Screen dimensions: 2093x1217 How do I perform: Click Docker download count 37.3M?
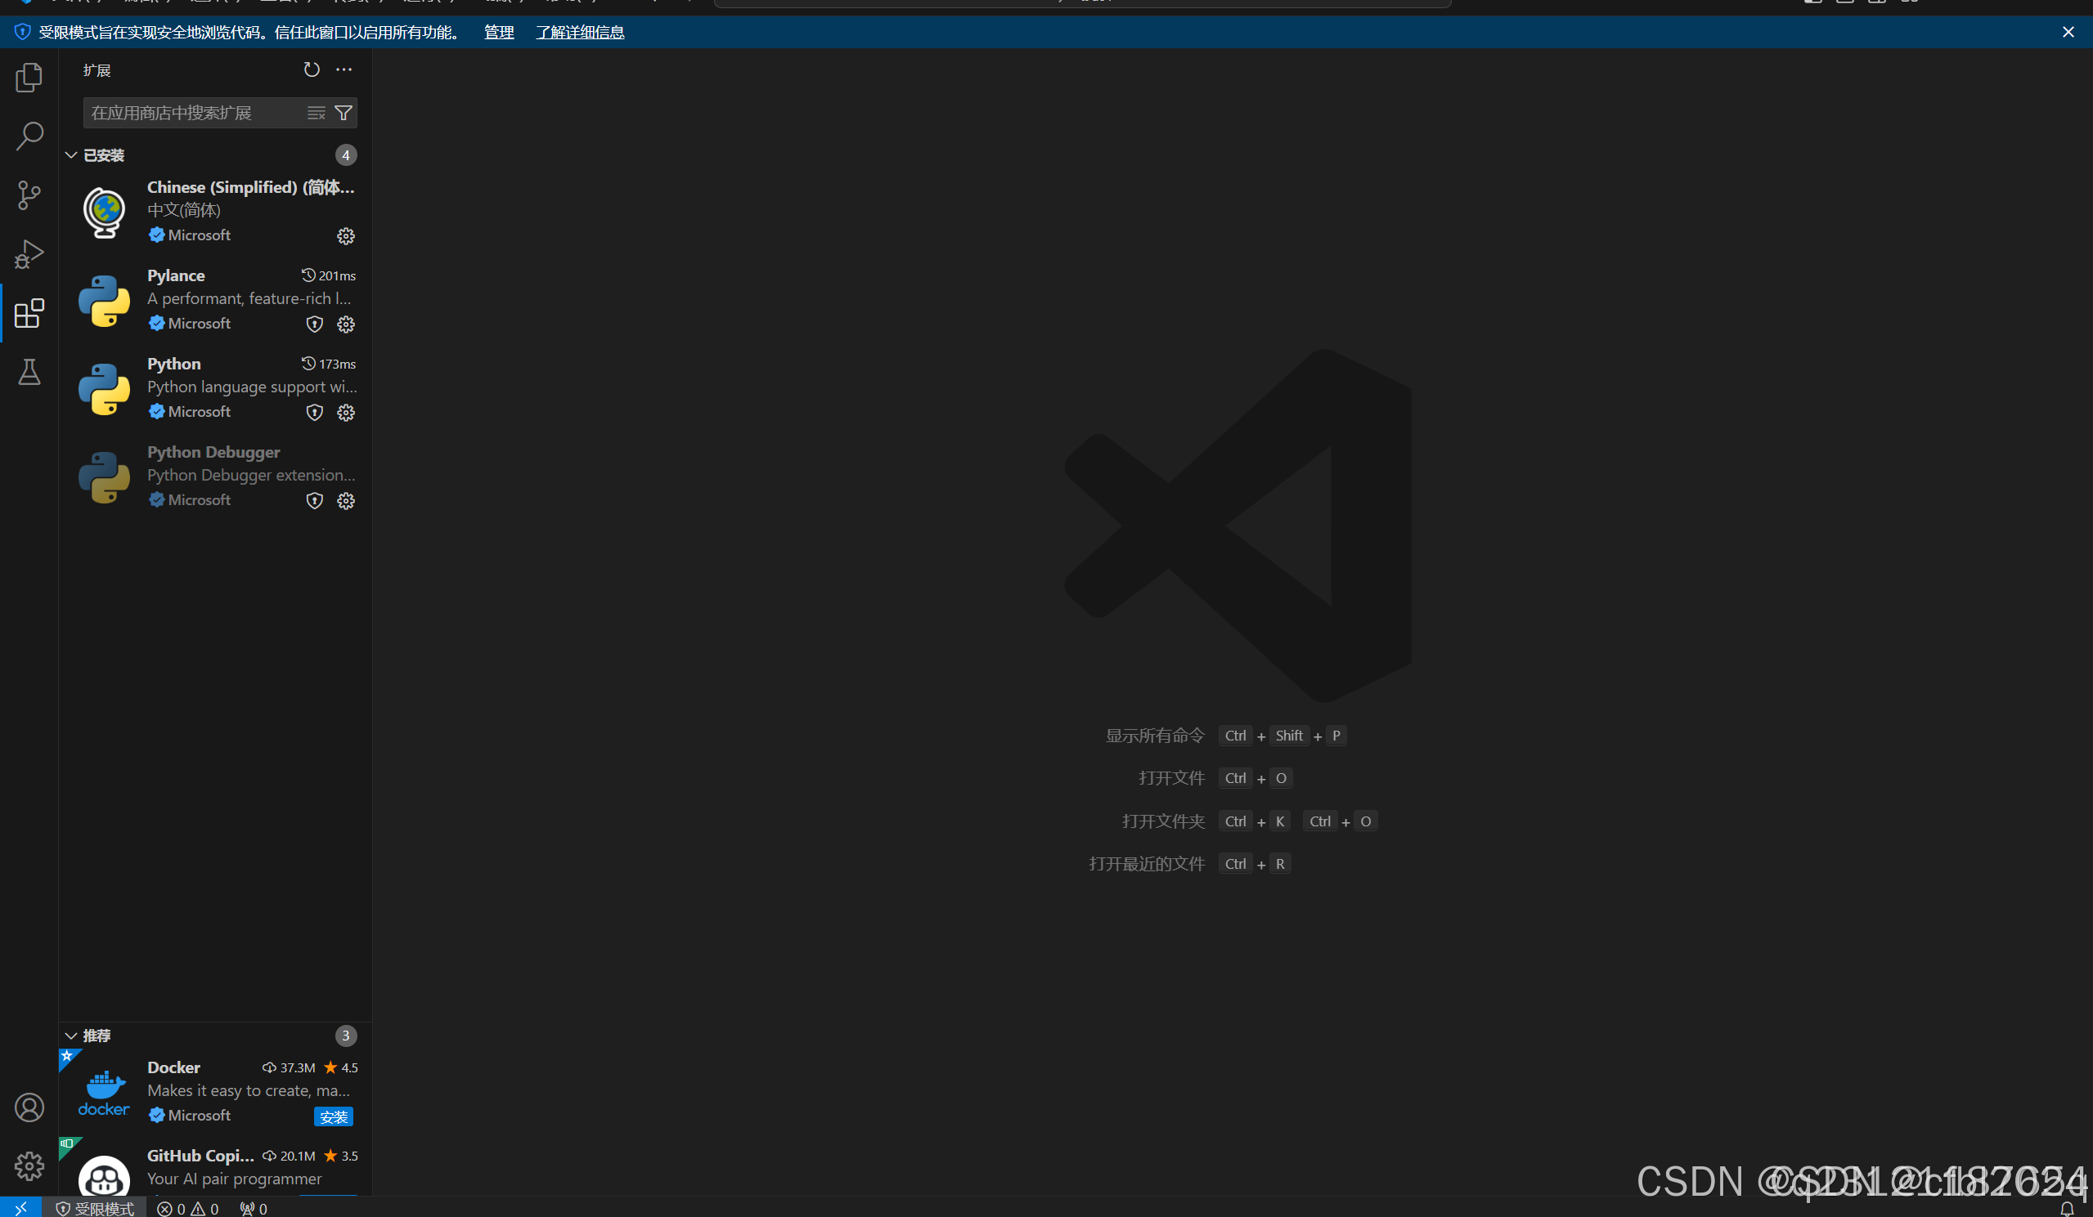click(x=289, y=1067)
